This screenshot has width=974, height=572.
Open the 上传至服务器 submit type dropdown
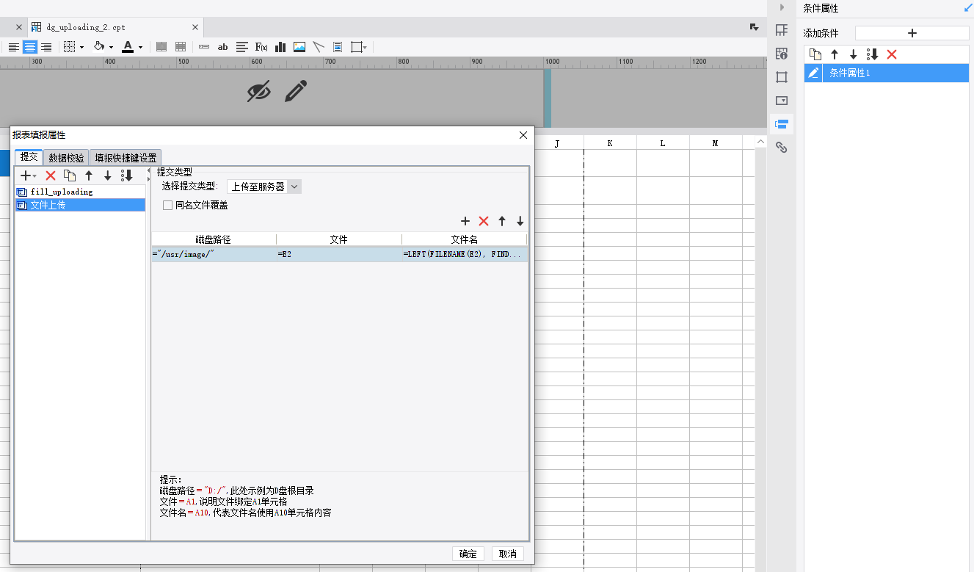tap(264, 187)
